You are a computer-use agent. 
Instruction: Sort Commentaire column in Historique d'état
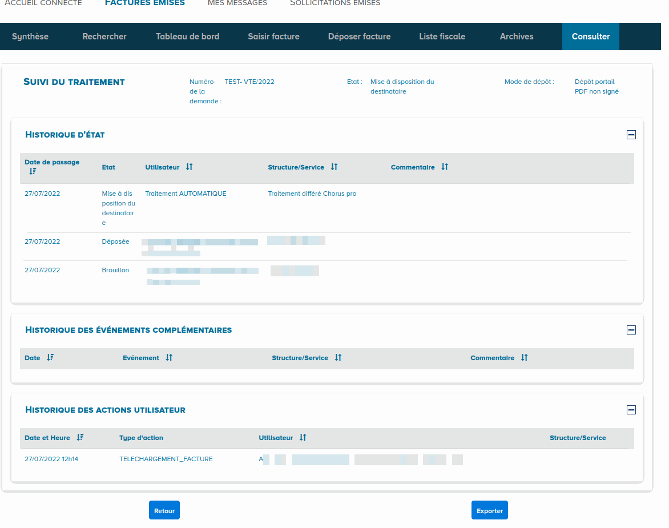coord(445,167)
